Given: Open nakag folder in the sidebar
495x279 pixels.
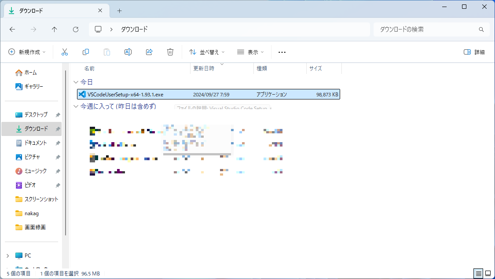Looking at the screenshot, I should (27, 213).
